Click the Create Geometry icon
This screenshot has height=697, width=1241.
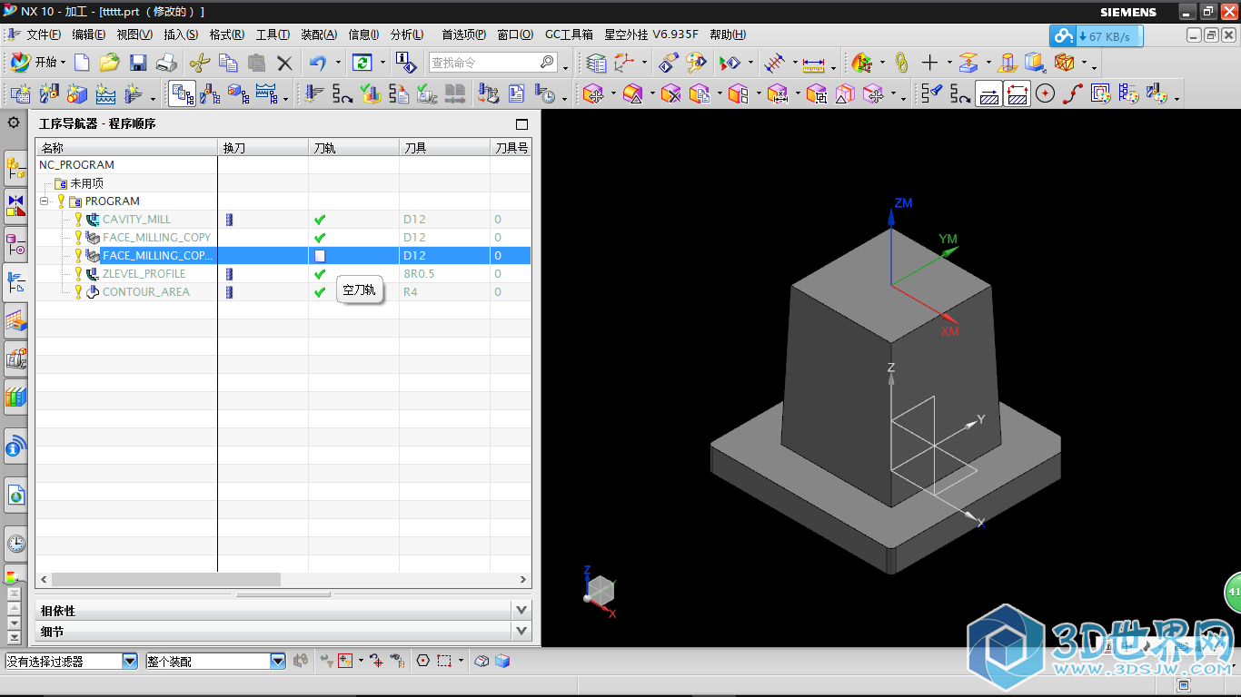pyautogui.click(x=77, y=93)
